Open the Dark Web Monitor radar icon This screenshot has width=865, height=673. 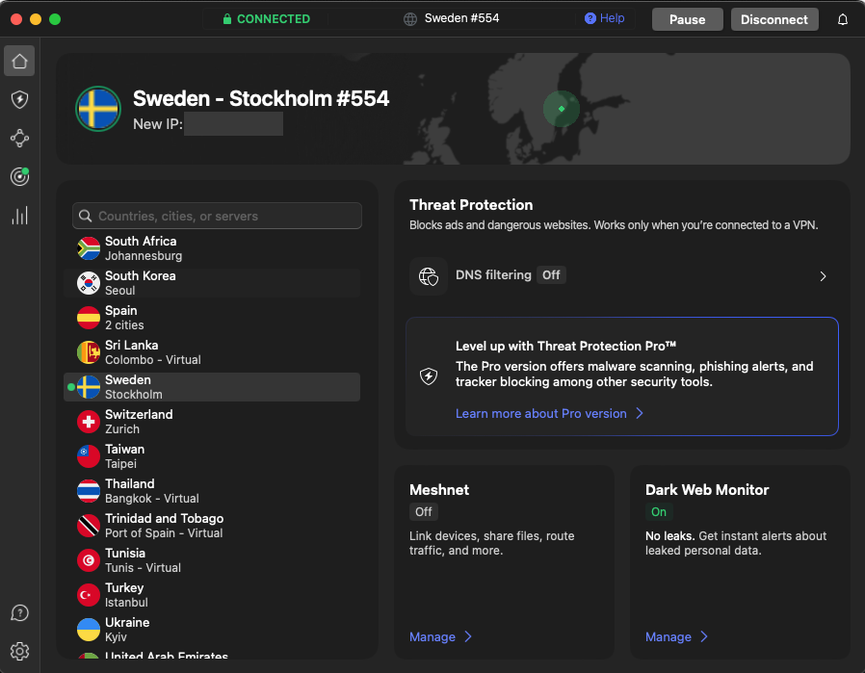coord(19,176)
